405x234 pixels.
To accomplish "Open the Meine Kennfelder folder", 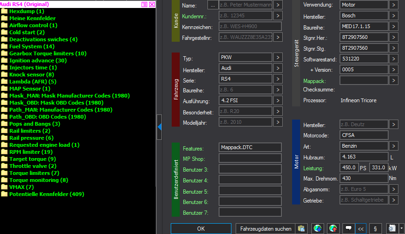I will (32, 18).
